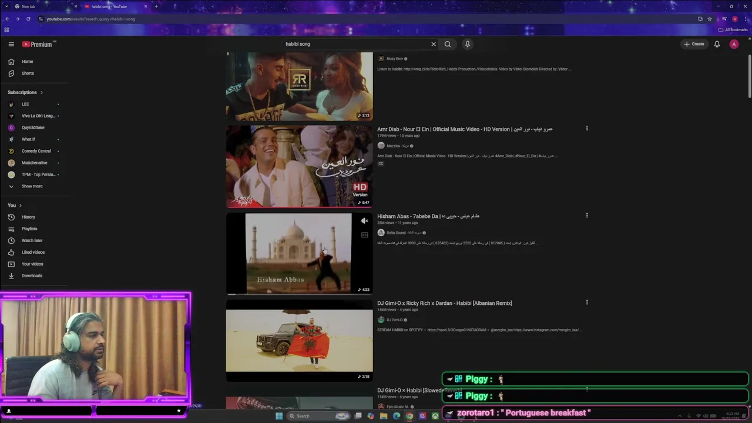Open the YouTube guide hamburger menu
752x423 pixels.
(x=11, y=44)
